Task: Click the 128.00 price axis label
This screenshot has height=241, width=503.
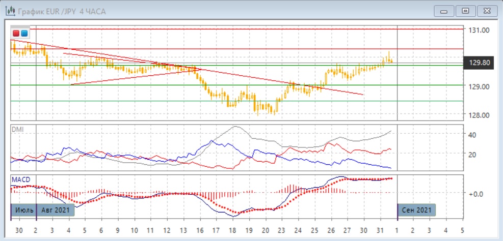Action: click(x=479, y=115)
